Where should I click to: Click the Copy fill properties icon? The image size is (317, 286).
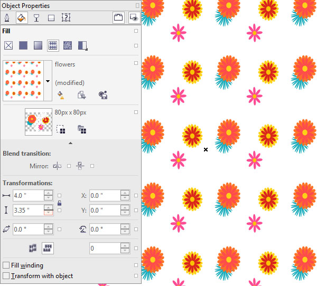82,95
